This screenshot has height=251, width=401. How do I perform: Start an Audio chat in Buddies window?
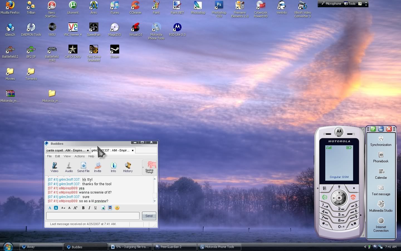tap(69, 167)
